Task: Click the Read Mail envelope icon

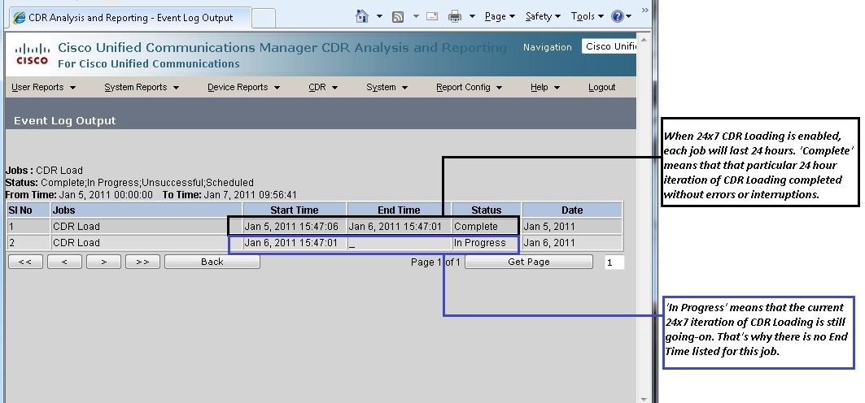Action: 433,16
